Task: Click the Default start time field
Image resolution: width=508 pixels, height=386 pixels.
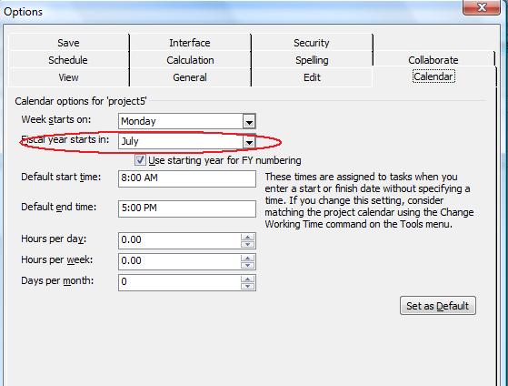Action: (x=187, y=178)
